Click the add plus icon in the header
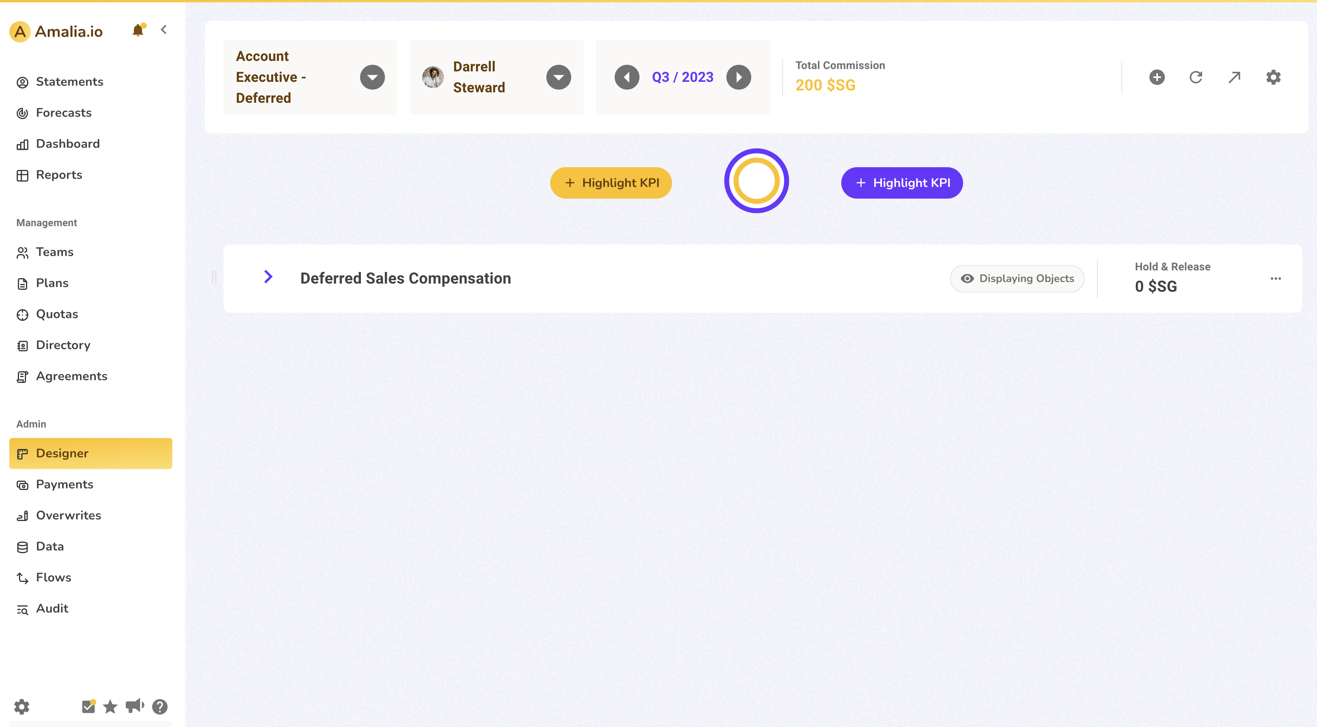 [1157, 77]
